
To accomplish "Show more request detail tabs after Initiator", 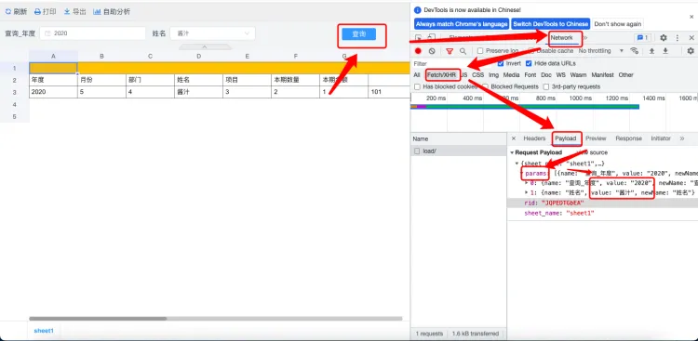I will (x=681, y=138).
